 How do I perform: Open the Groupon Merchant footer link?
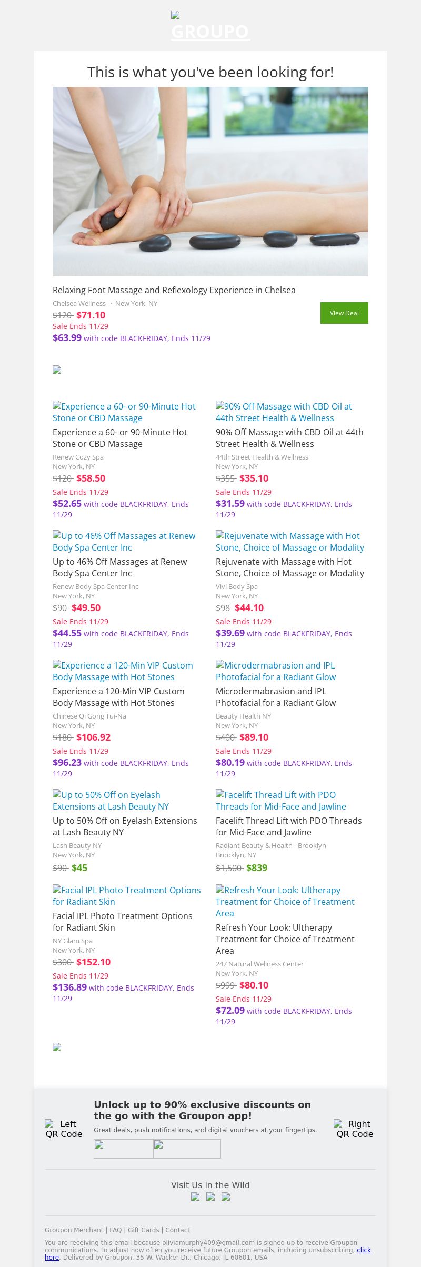(74, 1230)
